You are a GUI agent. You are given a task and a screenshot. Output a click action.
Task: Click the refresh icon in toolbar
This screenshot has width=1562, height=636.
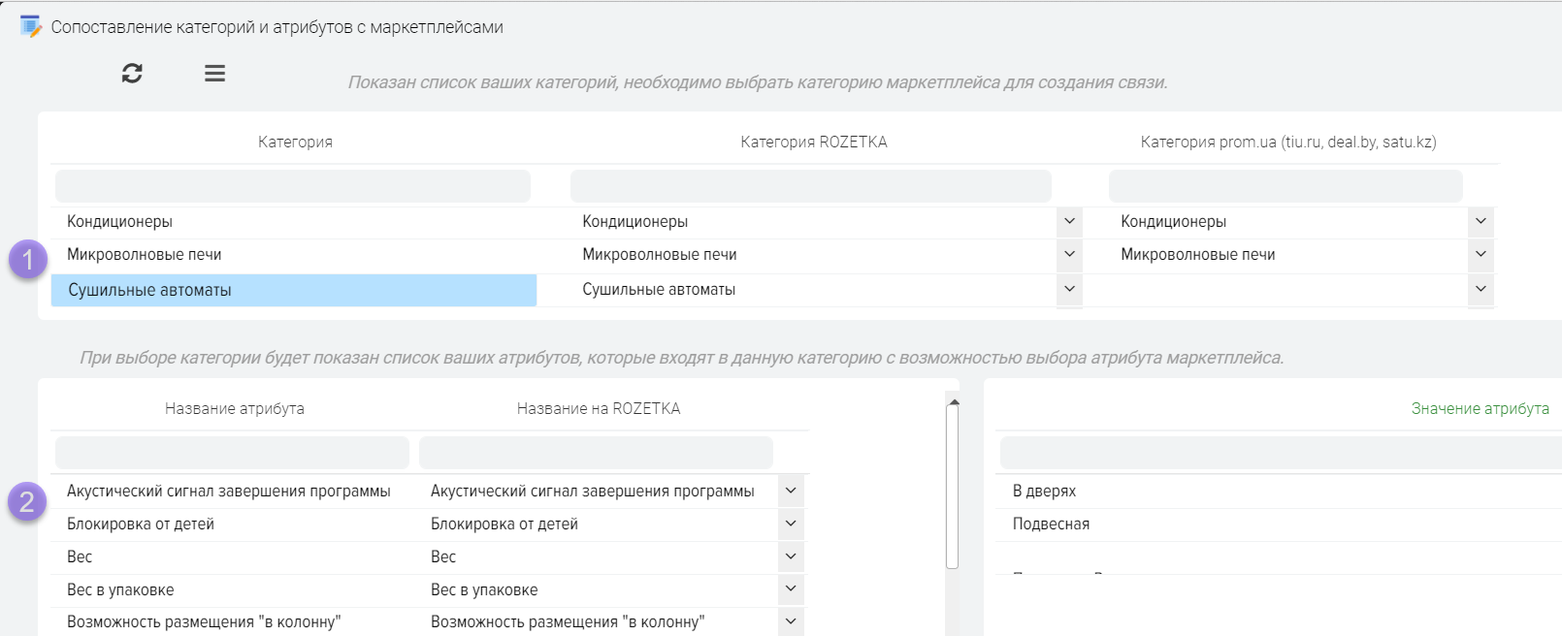click(132, 74)
